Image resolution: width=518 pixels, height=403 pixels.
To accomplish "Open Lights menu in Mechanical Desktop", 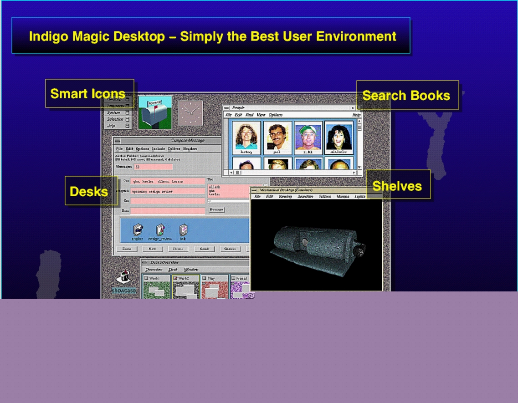I will [360, 197].
